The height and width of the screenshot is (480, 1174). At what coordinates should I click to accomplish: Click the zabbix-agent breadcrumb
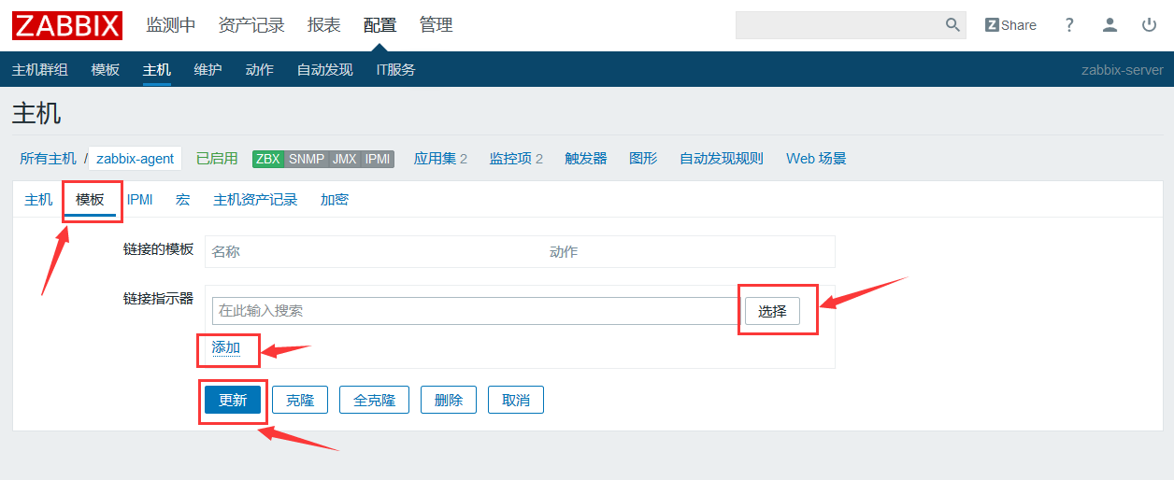coord(136,159)
